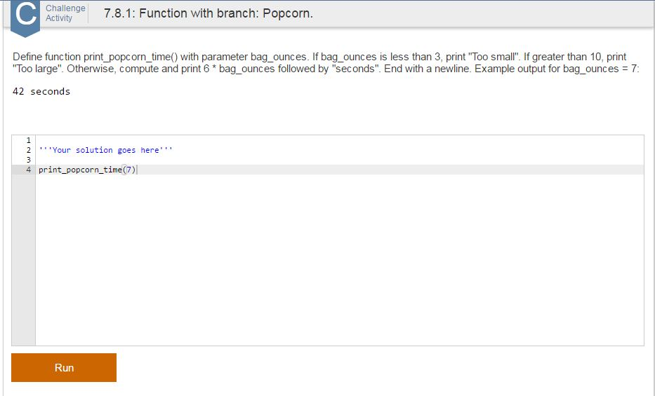
Task: Click the word 'Popcorn' in the heading
Action: coord(286,13)
